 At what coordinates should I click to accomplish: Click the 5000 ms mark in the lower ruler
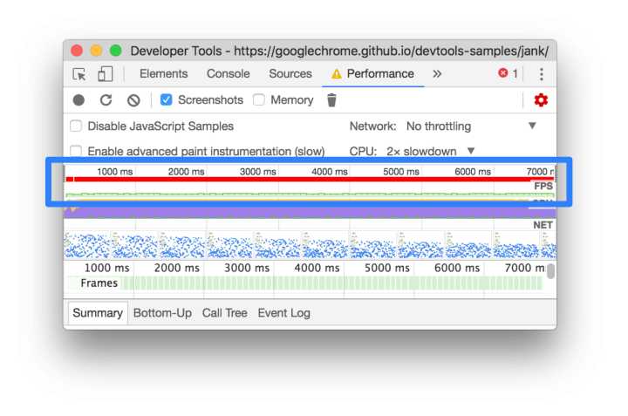(387, 268)
